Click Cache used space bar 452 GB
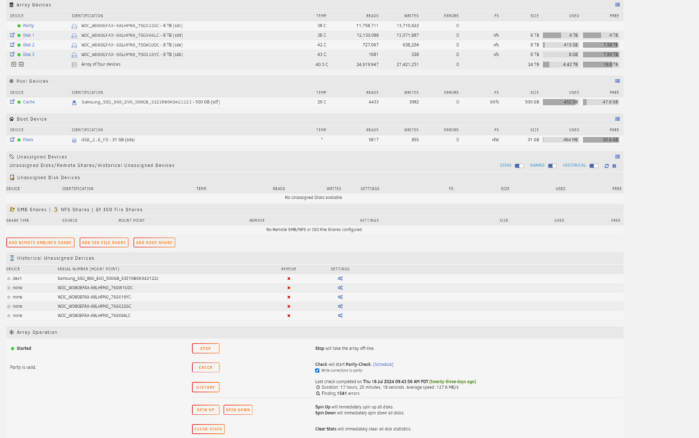The image size is (699, 438). point(561,102)
